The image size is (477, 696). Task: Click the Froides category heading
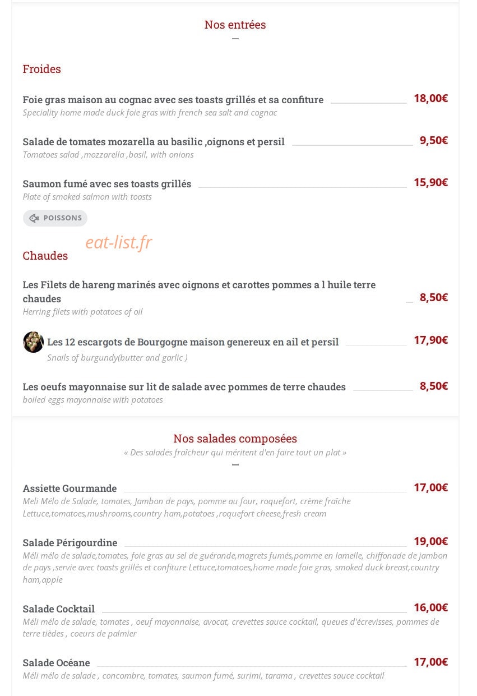(x=41, y=69)
